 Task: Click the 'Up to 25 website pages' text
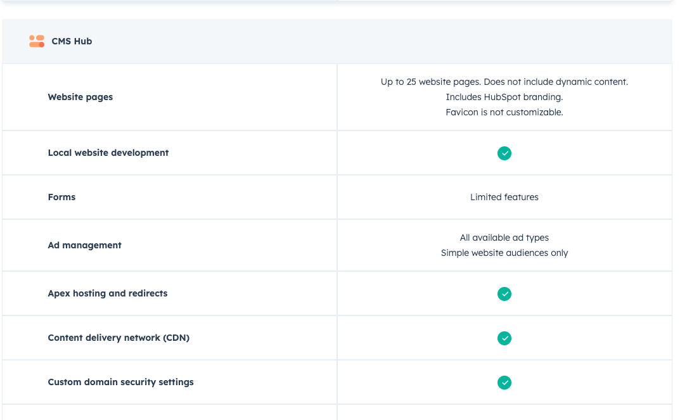[x=504, y=82]
